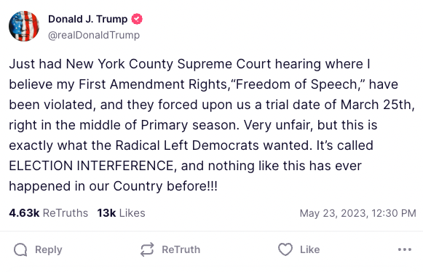Open the May 23, 2023 timestamp
The image size is (423, 272).
click(357, 213)
